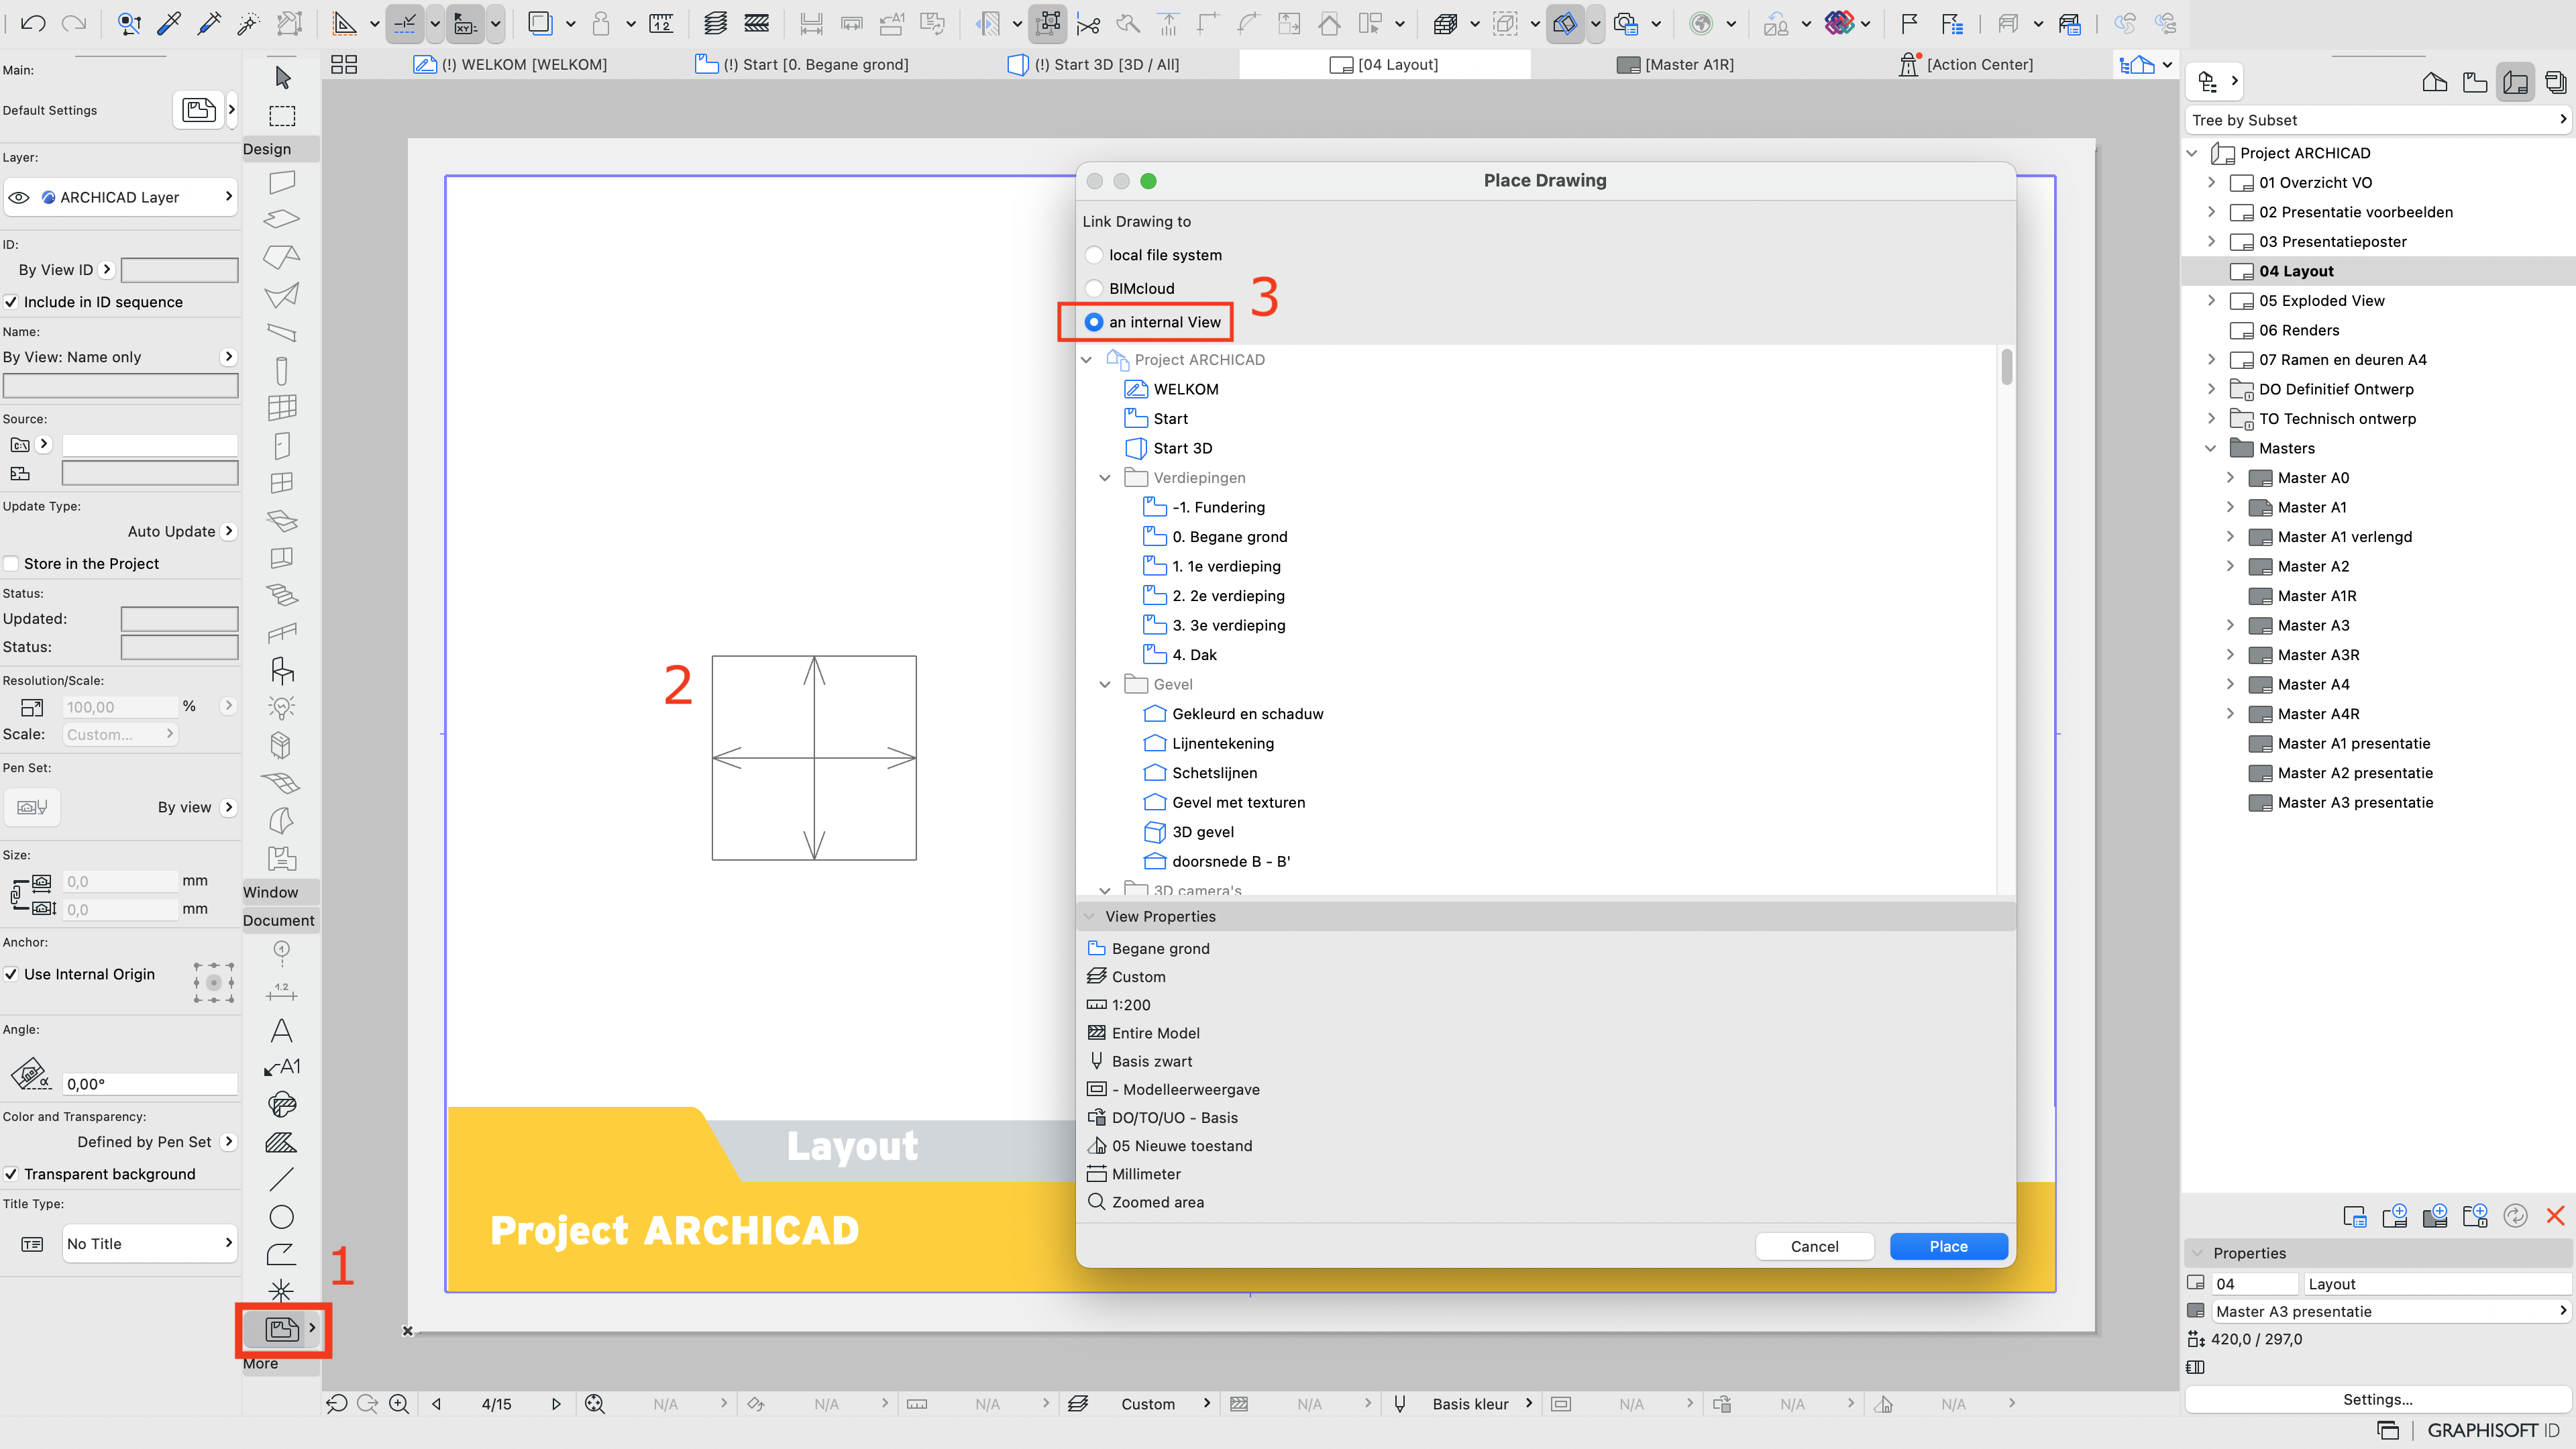Select the Arrow tool in toolbox
The image size is (2576, 1449).
[282, 77]
